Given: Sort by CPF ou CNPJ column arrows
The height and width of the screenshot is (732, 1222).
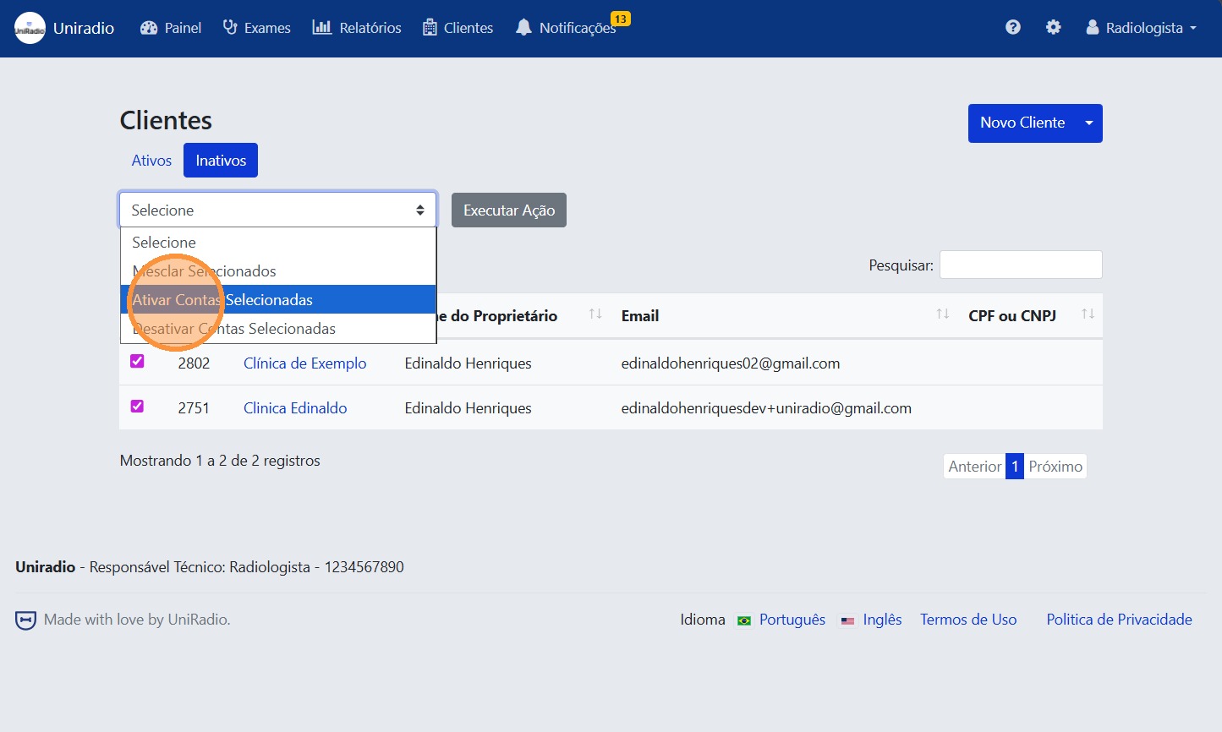Looking at the screenshot, I should 1088,314.
